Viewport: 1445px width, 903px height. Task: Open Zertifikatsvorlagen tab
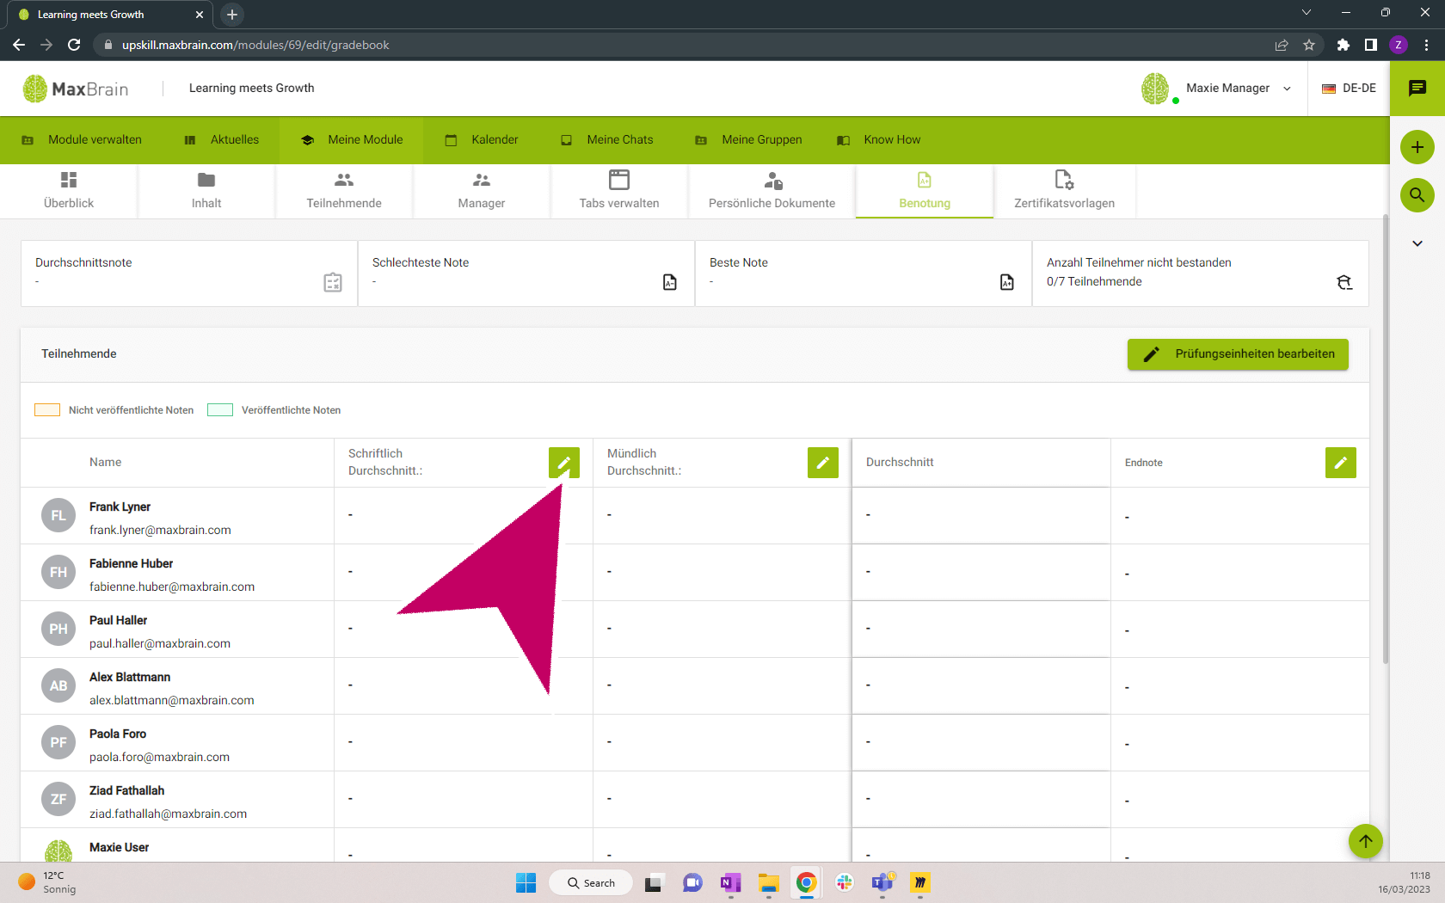(x=1064, y=191)
